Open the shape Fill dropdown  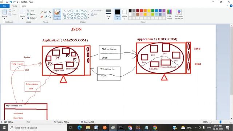click(95, 15)
